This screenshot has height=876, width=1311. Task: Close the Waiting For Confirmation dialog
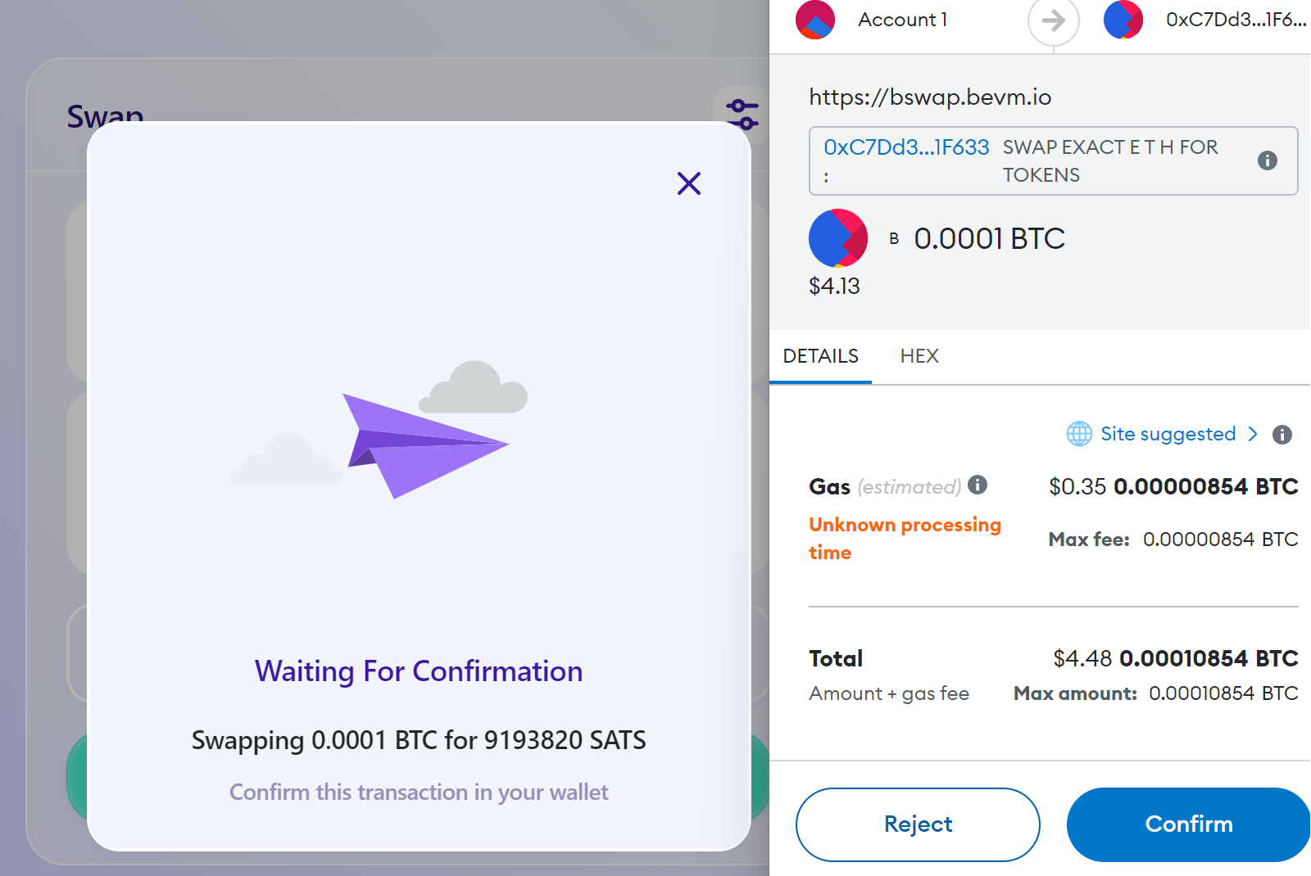[689, 183]
